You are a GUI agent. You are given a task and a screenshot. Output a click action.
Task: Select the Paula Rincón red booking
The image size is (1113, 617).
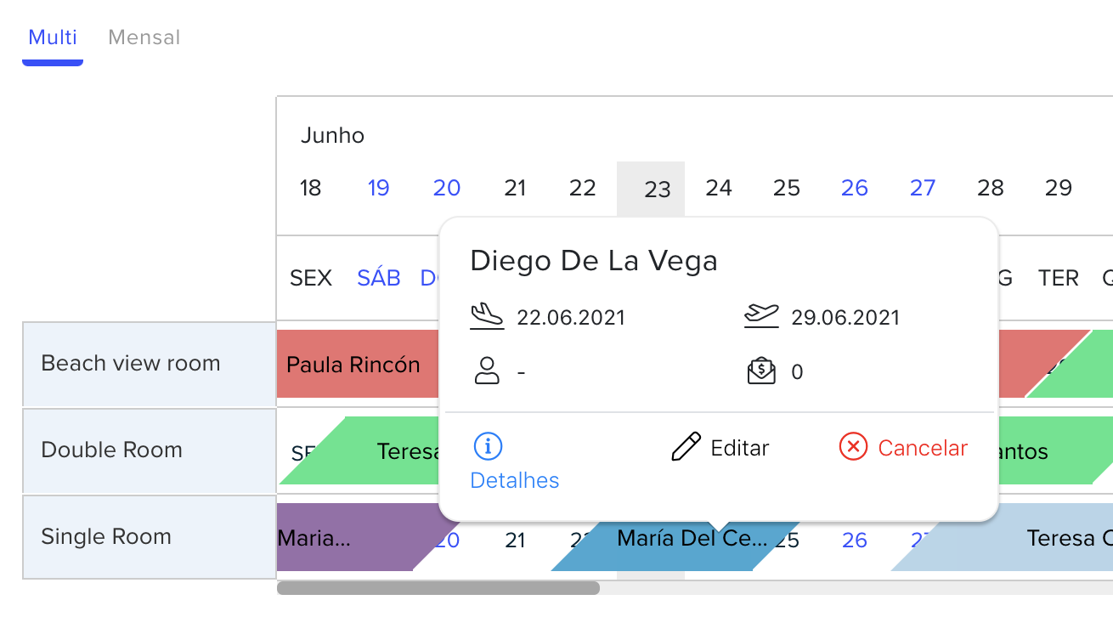(x=353, y=365)
